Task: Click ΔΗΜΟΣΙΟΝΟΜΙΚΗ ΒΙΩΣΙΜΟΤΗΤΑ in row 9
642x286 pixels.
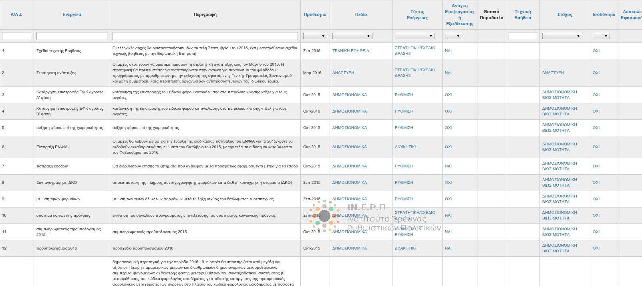Action: pyautogui.click(x=559, y=199)
